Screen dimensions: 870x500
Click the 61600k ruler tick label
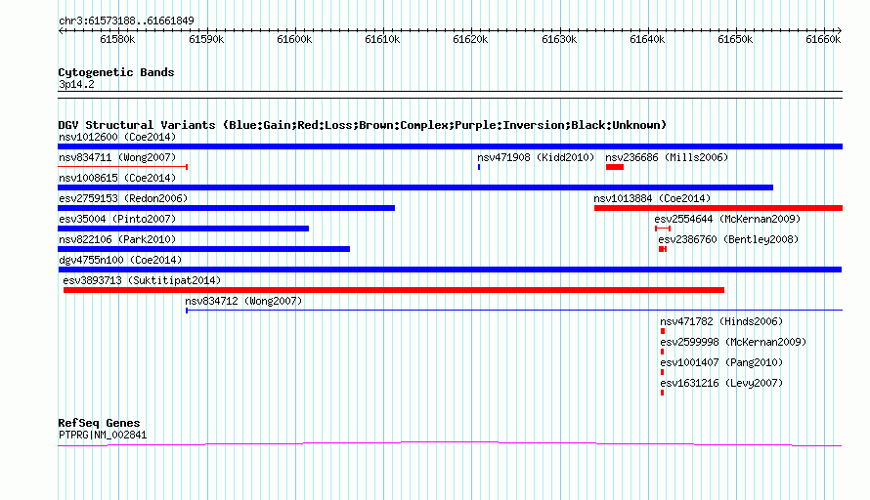(294, 39)
